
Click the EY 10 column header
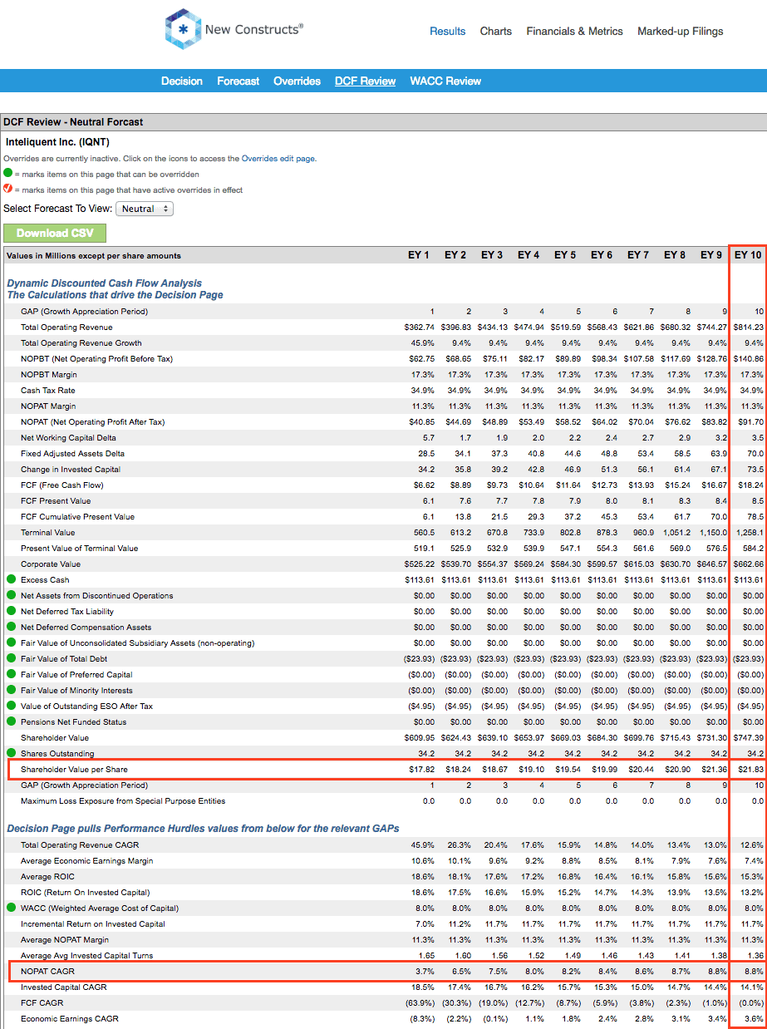click(x=749, y=255)
